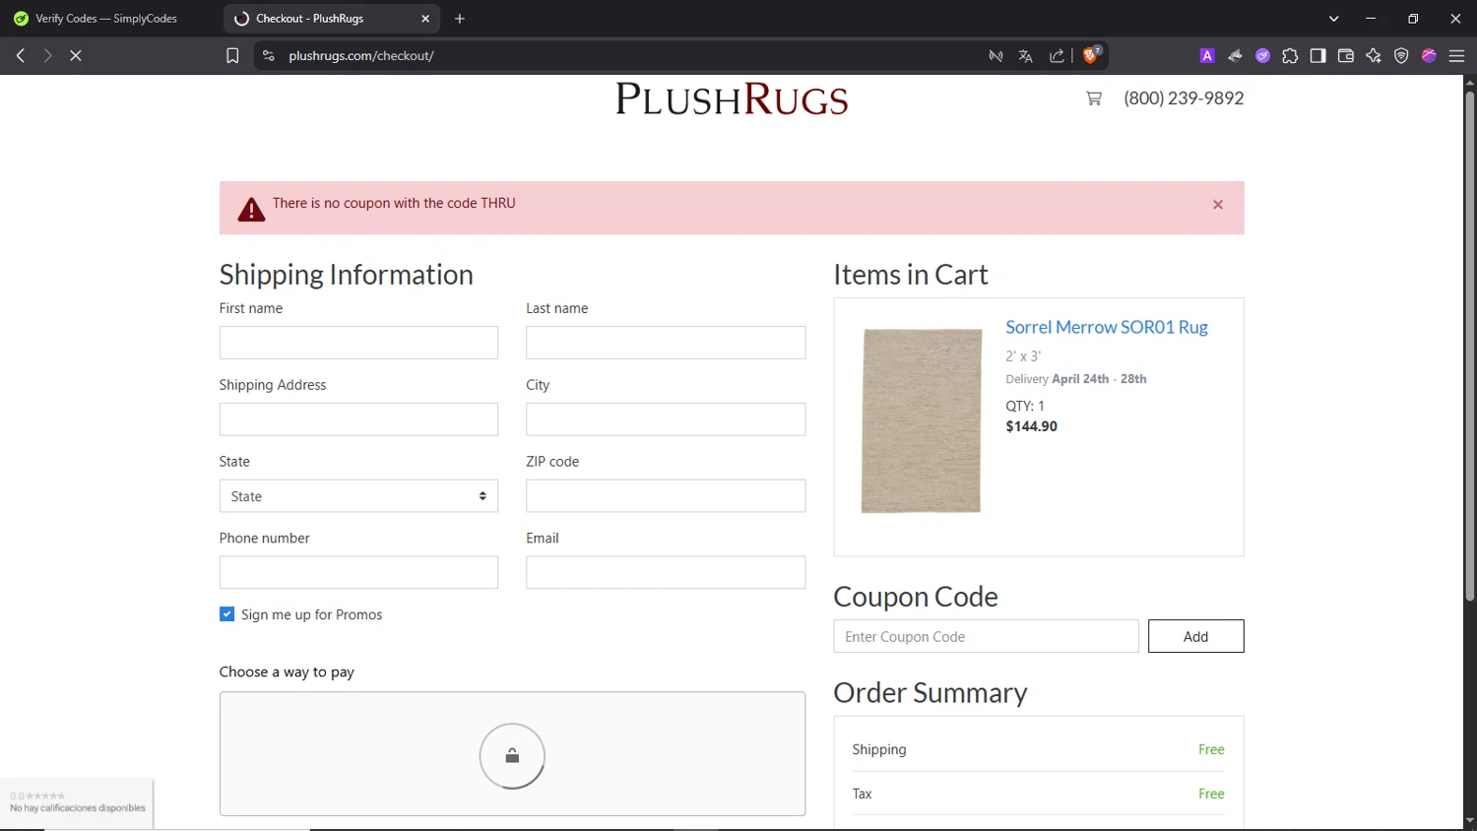Viewport: 1477px width, 831px height.
Task: Click the translate page icon
Action: pyautogui.click(x=1025, y=56)
